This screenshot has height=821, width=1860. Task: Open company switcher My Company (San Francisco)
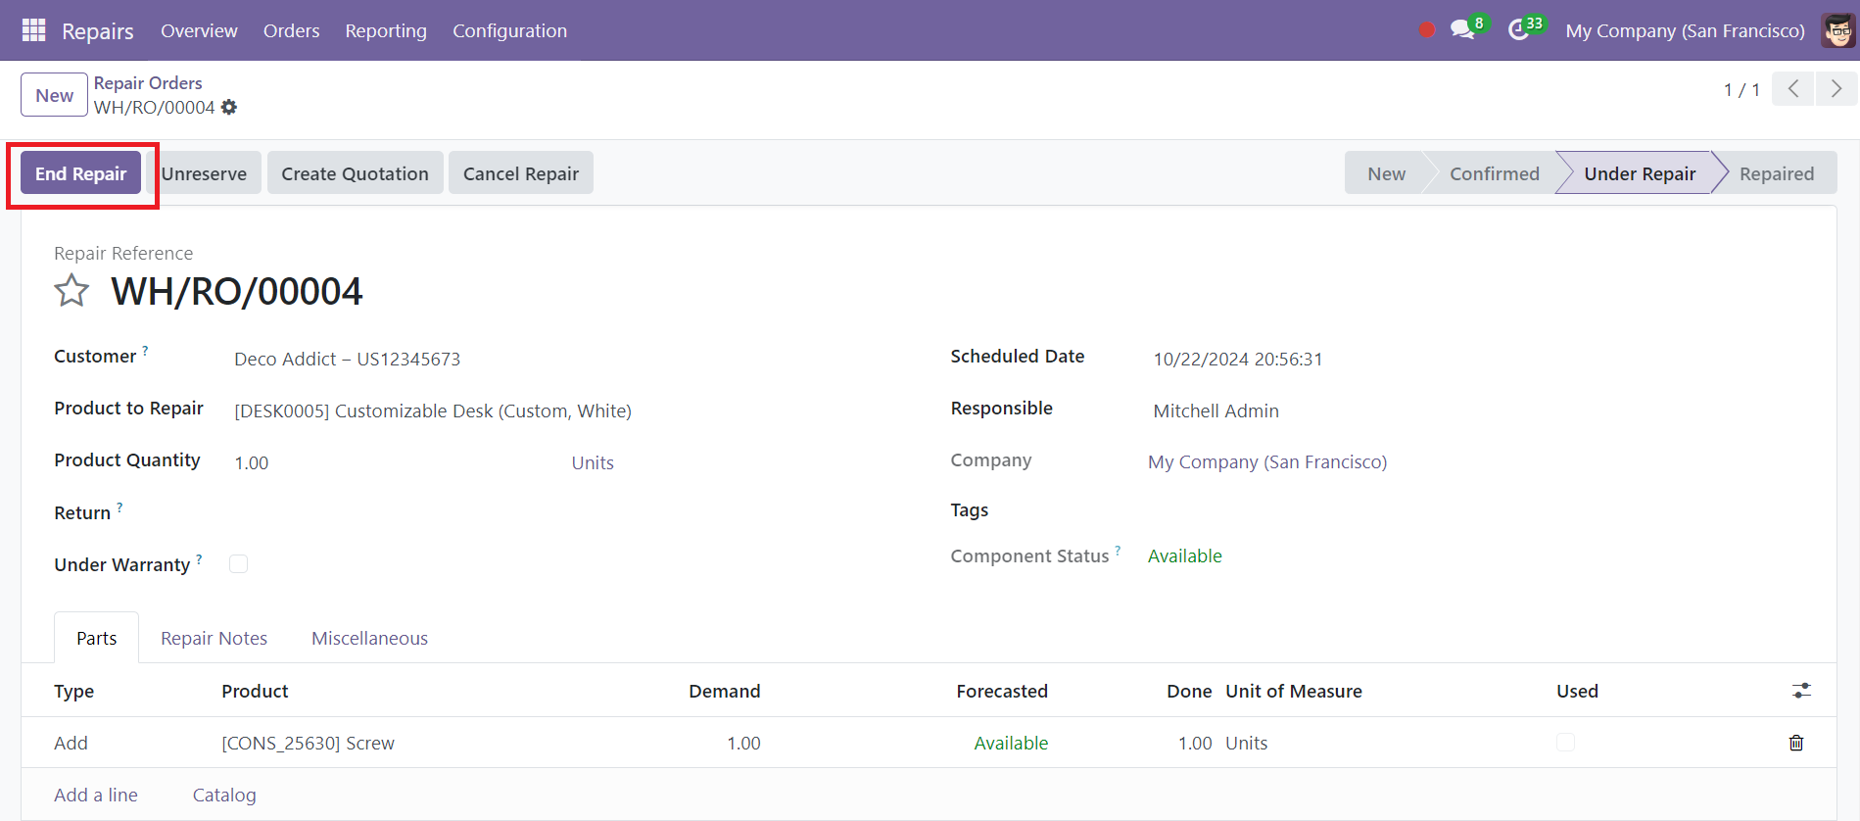[1685, 30]
